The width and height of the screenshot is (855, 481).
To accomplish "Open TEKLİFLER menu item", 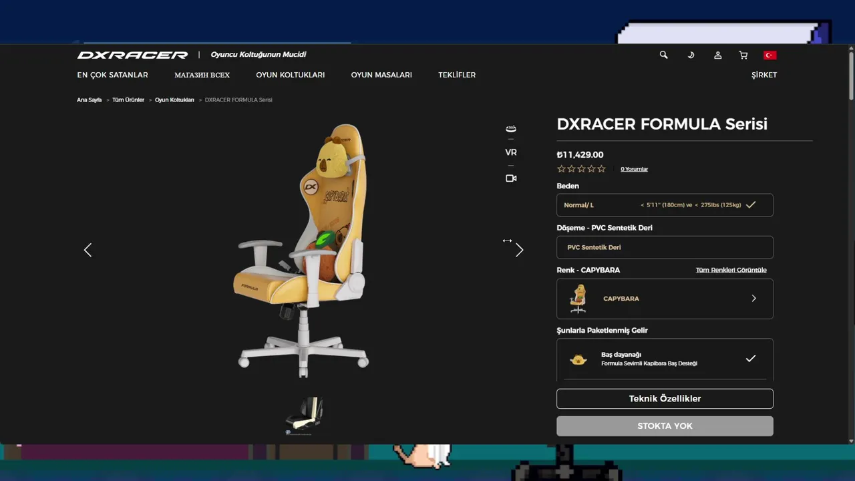I will point(457,75).
